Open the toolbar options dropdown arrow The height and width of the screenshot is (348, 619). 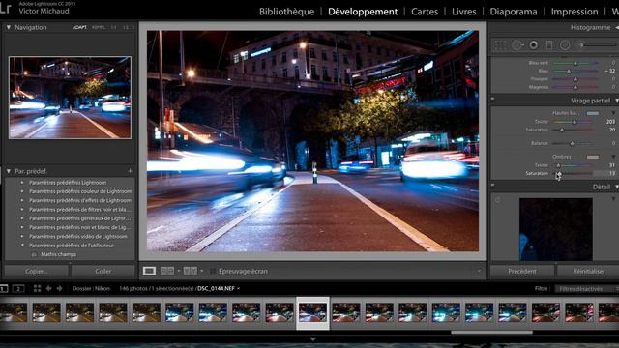coord(479,271)
